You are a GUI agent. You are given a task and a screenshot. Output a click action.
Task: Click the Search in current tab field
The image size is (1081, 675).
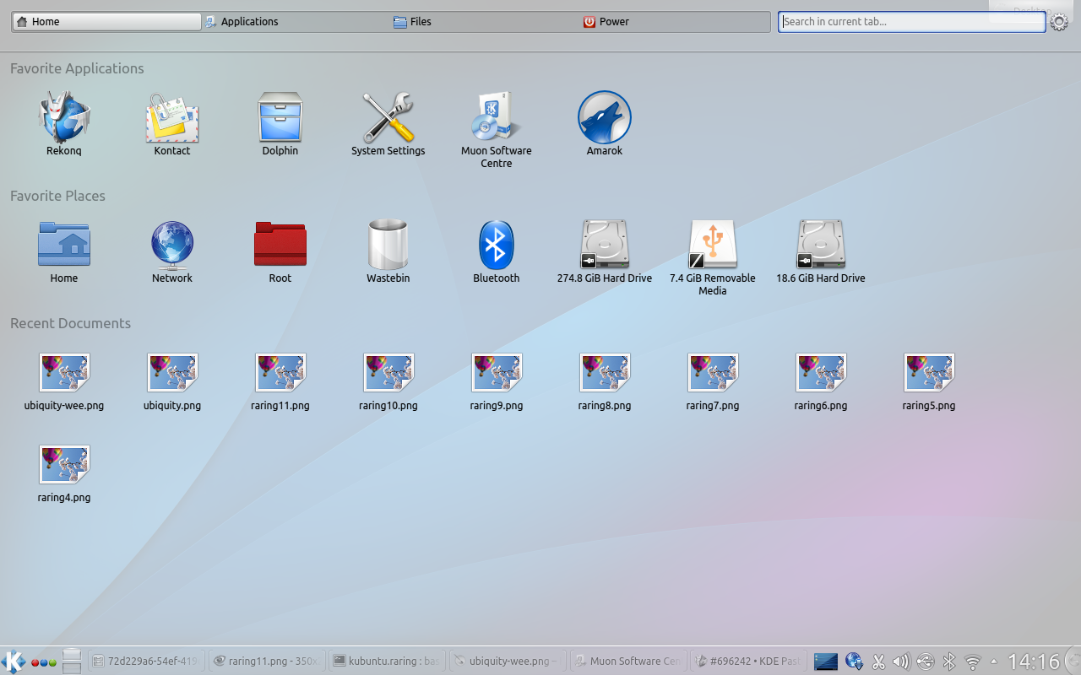pyautogui.click(x=912, y=22)
